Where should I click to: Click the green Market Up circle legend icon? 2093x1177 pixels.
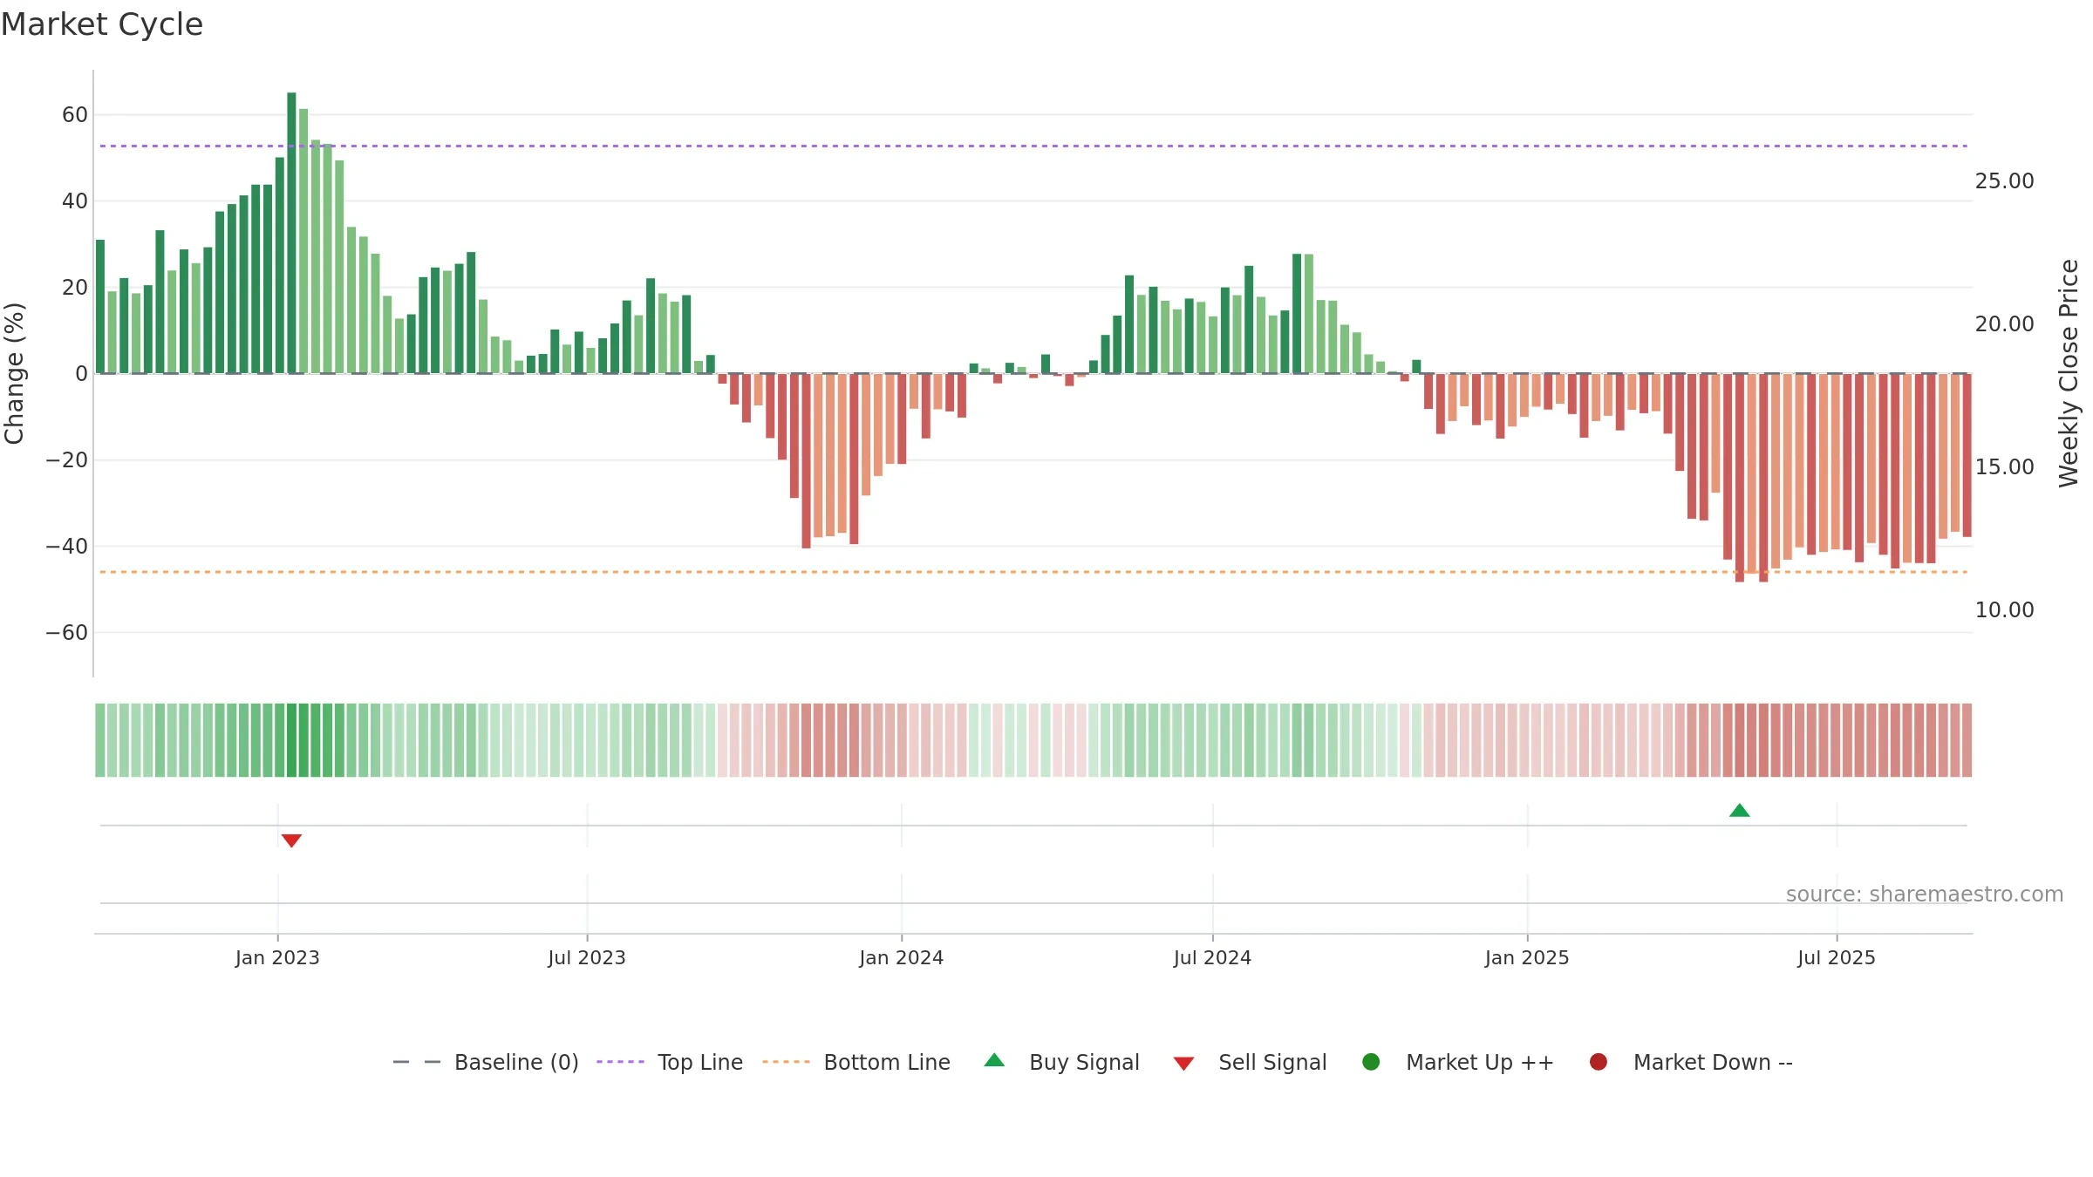tap(1371, 1062)
